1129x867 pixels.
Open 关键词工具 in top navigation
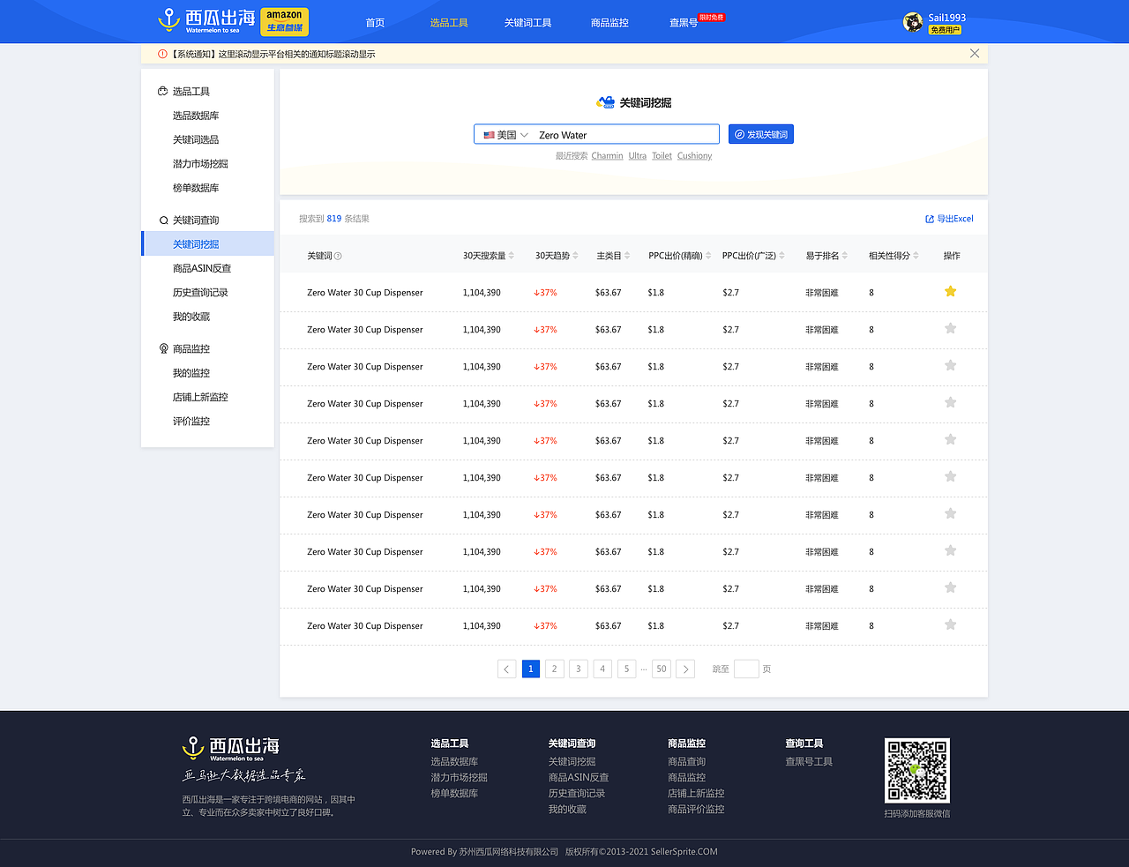coord(527,23)
